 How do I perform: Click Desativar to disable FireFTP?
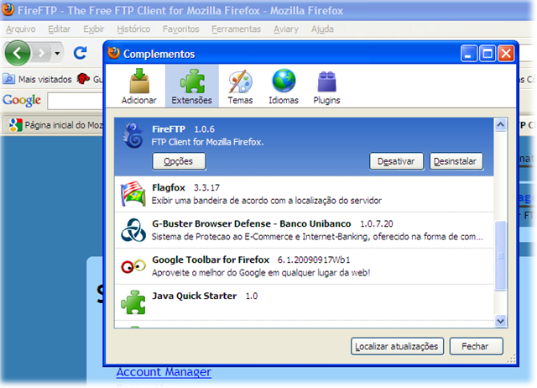coord(396,161)
